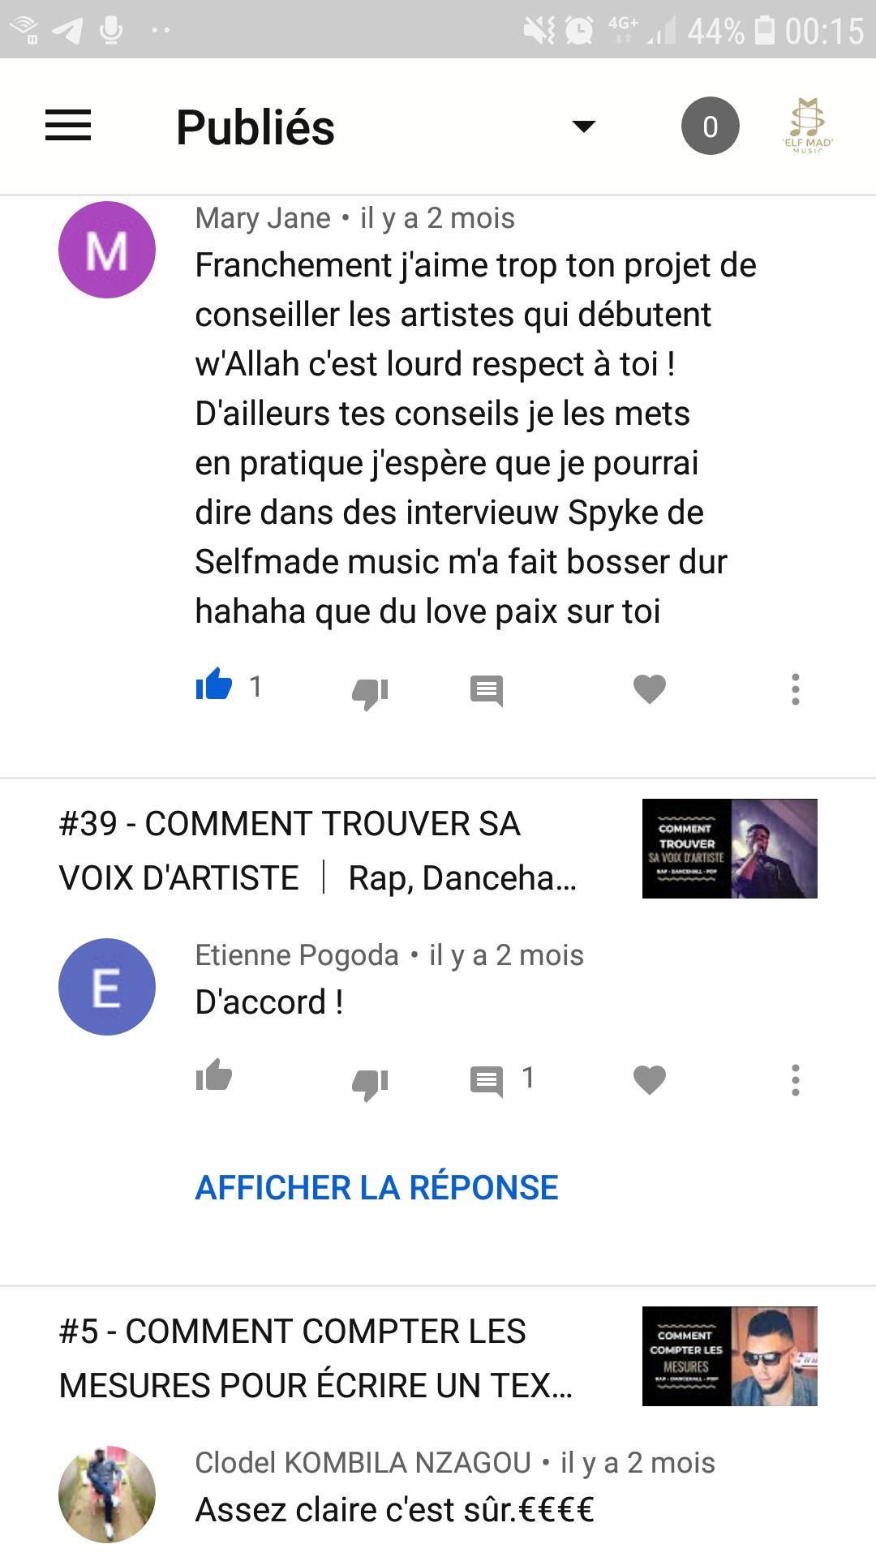Open video #39 Comment trouver sa voix d'artiste

point(318,851)
